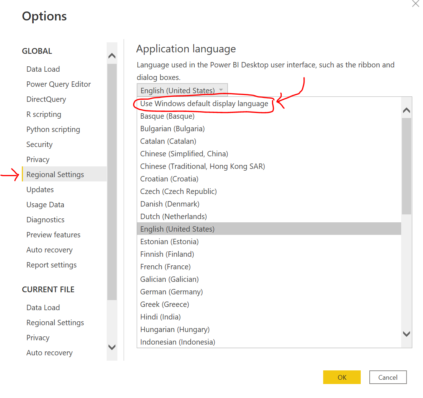Screen dimensions: 423x398
Task: Select Croatian (Croatia) language
Action: click(269, 179)
